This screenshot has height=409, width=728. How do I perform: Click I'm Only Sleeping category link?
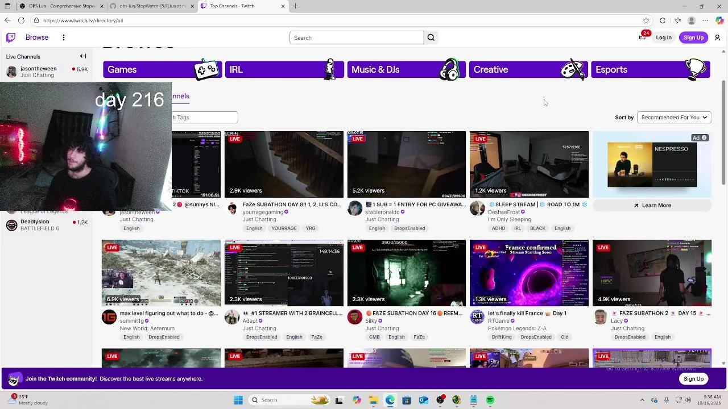point(510,219)
